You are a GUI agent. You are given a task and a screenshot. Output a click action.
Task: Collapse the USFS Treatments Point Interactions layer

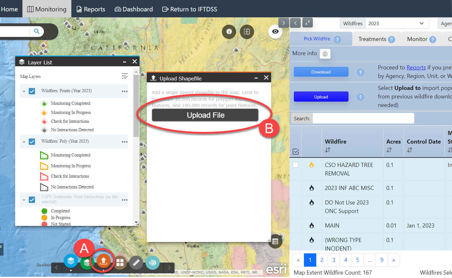[24, 200]
